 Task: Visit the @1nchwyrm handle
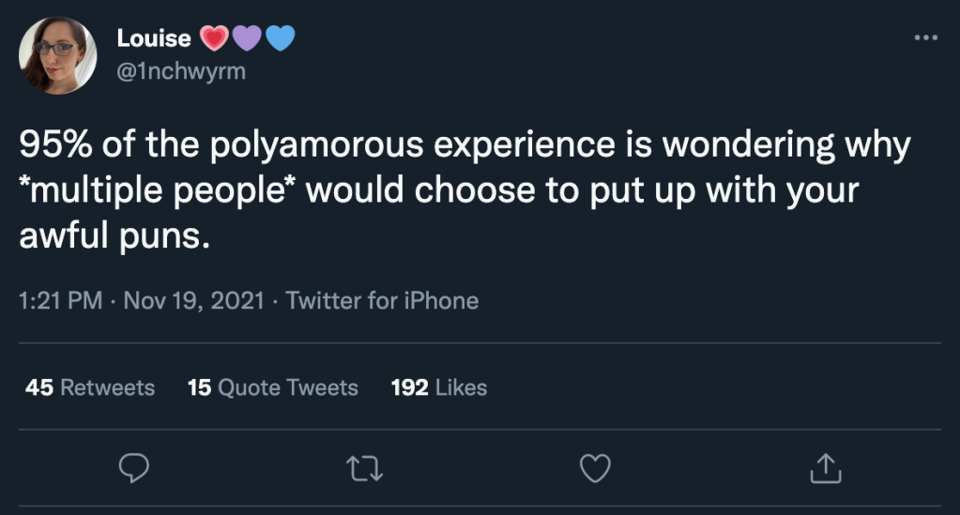coord(180,71)
